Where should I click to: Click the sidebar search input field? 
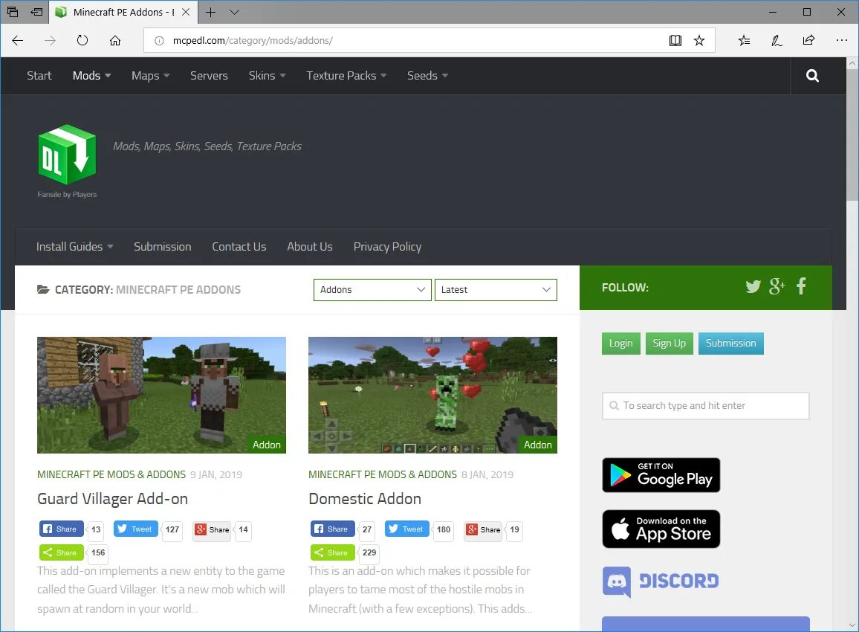706,406
